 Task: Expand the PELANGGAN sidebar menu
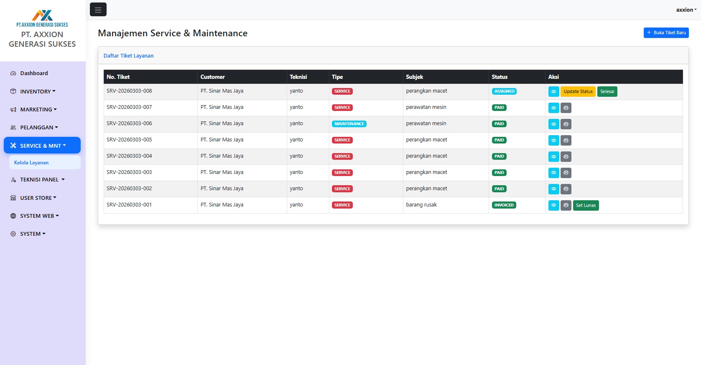coord(42,127)
